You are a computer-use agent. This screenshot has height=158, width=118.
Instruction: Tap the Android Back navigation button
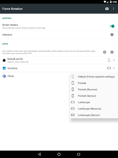(x=39, y=154)
